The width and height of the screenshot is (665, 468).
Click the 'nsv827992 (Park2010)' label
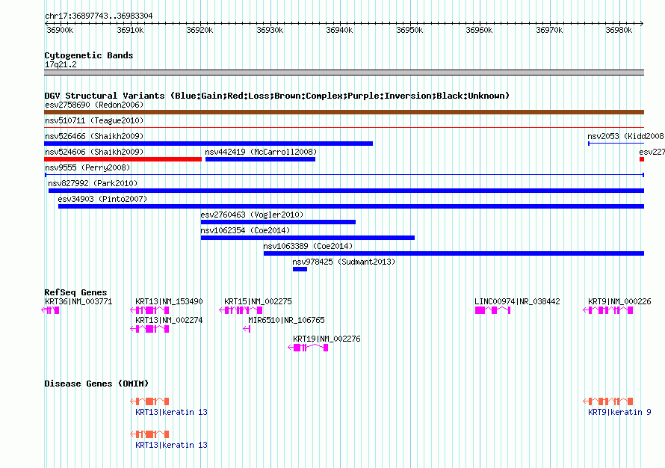(x=93, y=183)
